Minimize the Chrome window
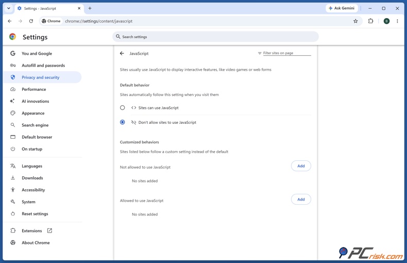The height and width of the screenshot is (263, 407). [370, 8]
